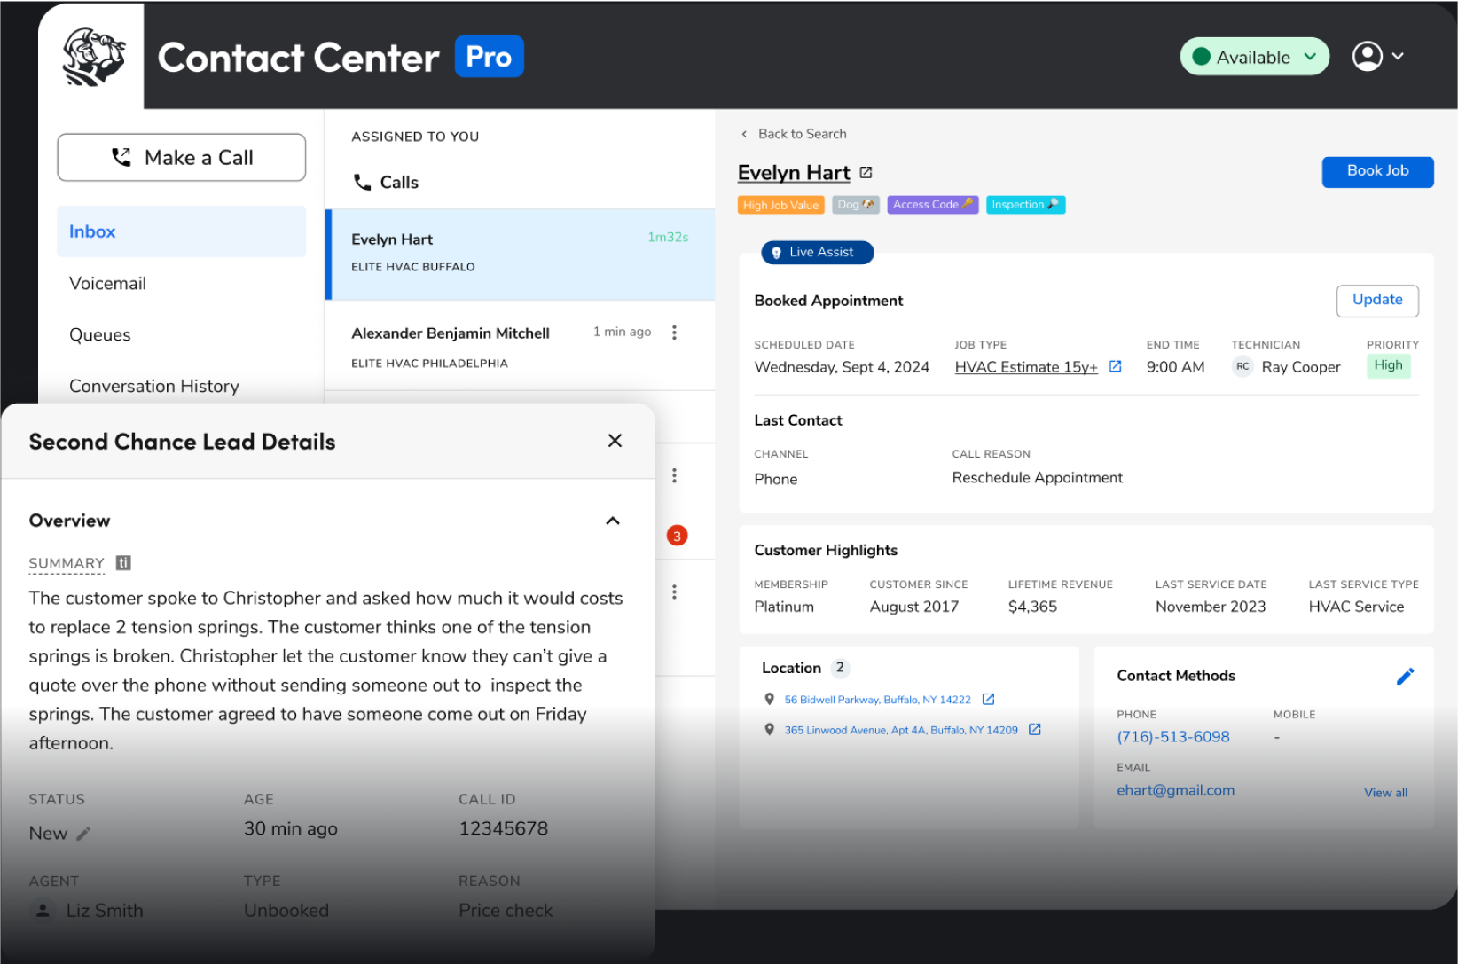The width and height of the screenshot is (1458, 964).
Task: Select Inbox in the sidebar
Action: (181, 231)
